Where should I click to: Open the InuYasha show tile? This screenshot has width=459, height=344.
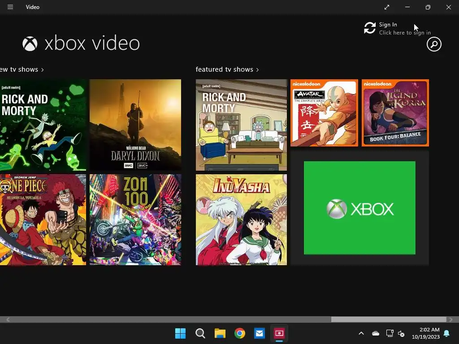[241, 219]
